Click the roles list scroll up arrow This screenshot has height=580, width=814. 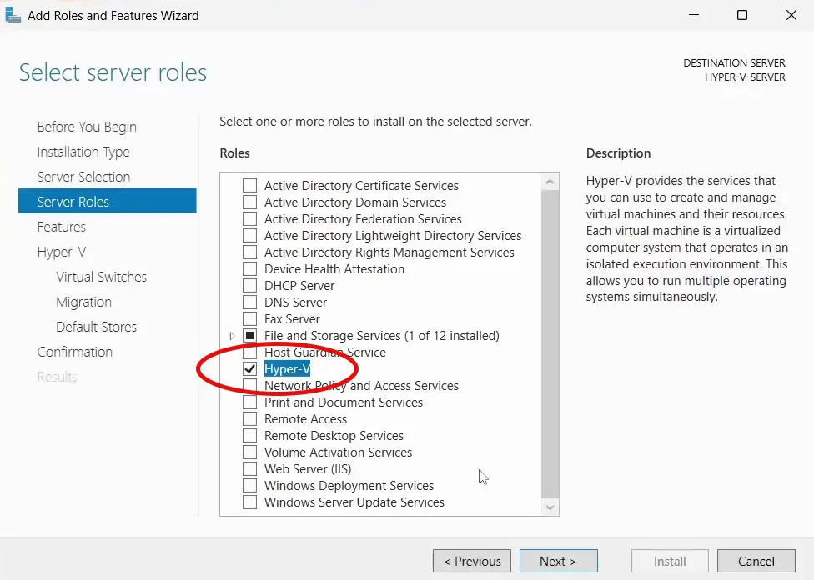tap(550, 182)
